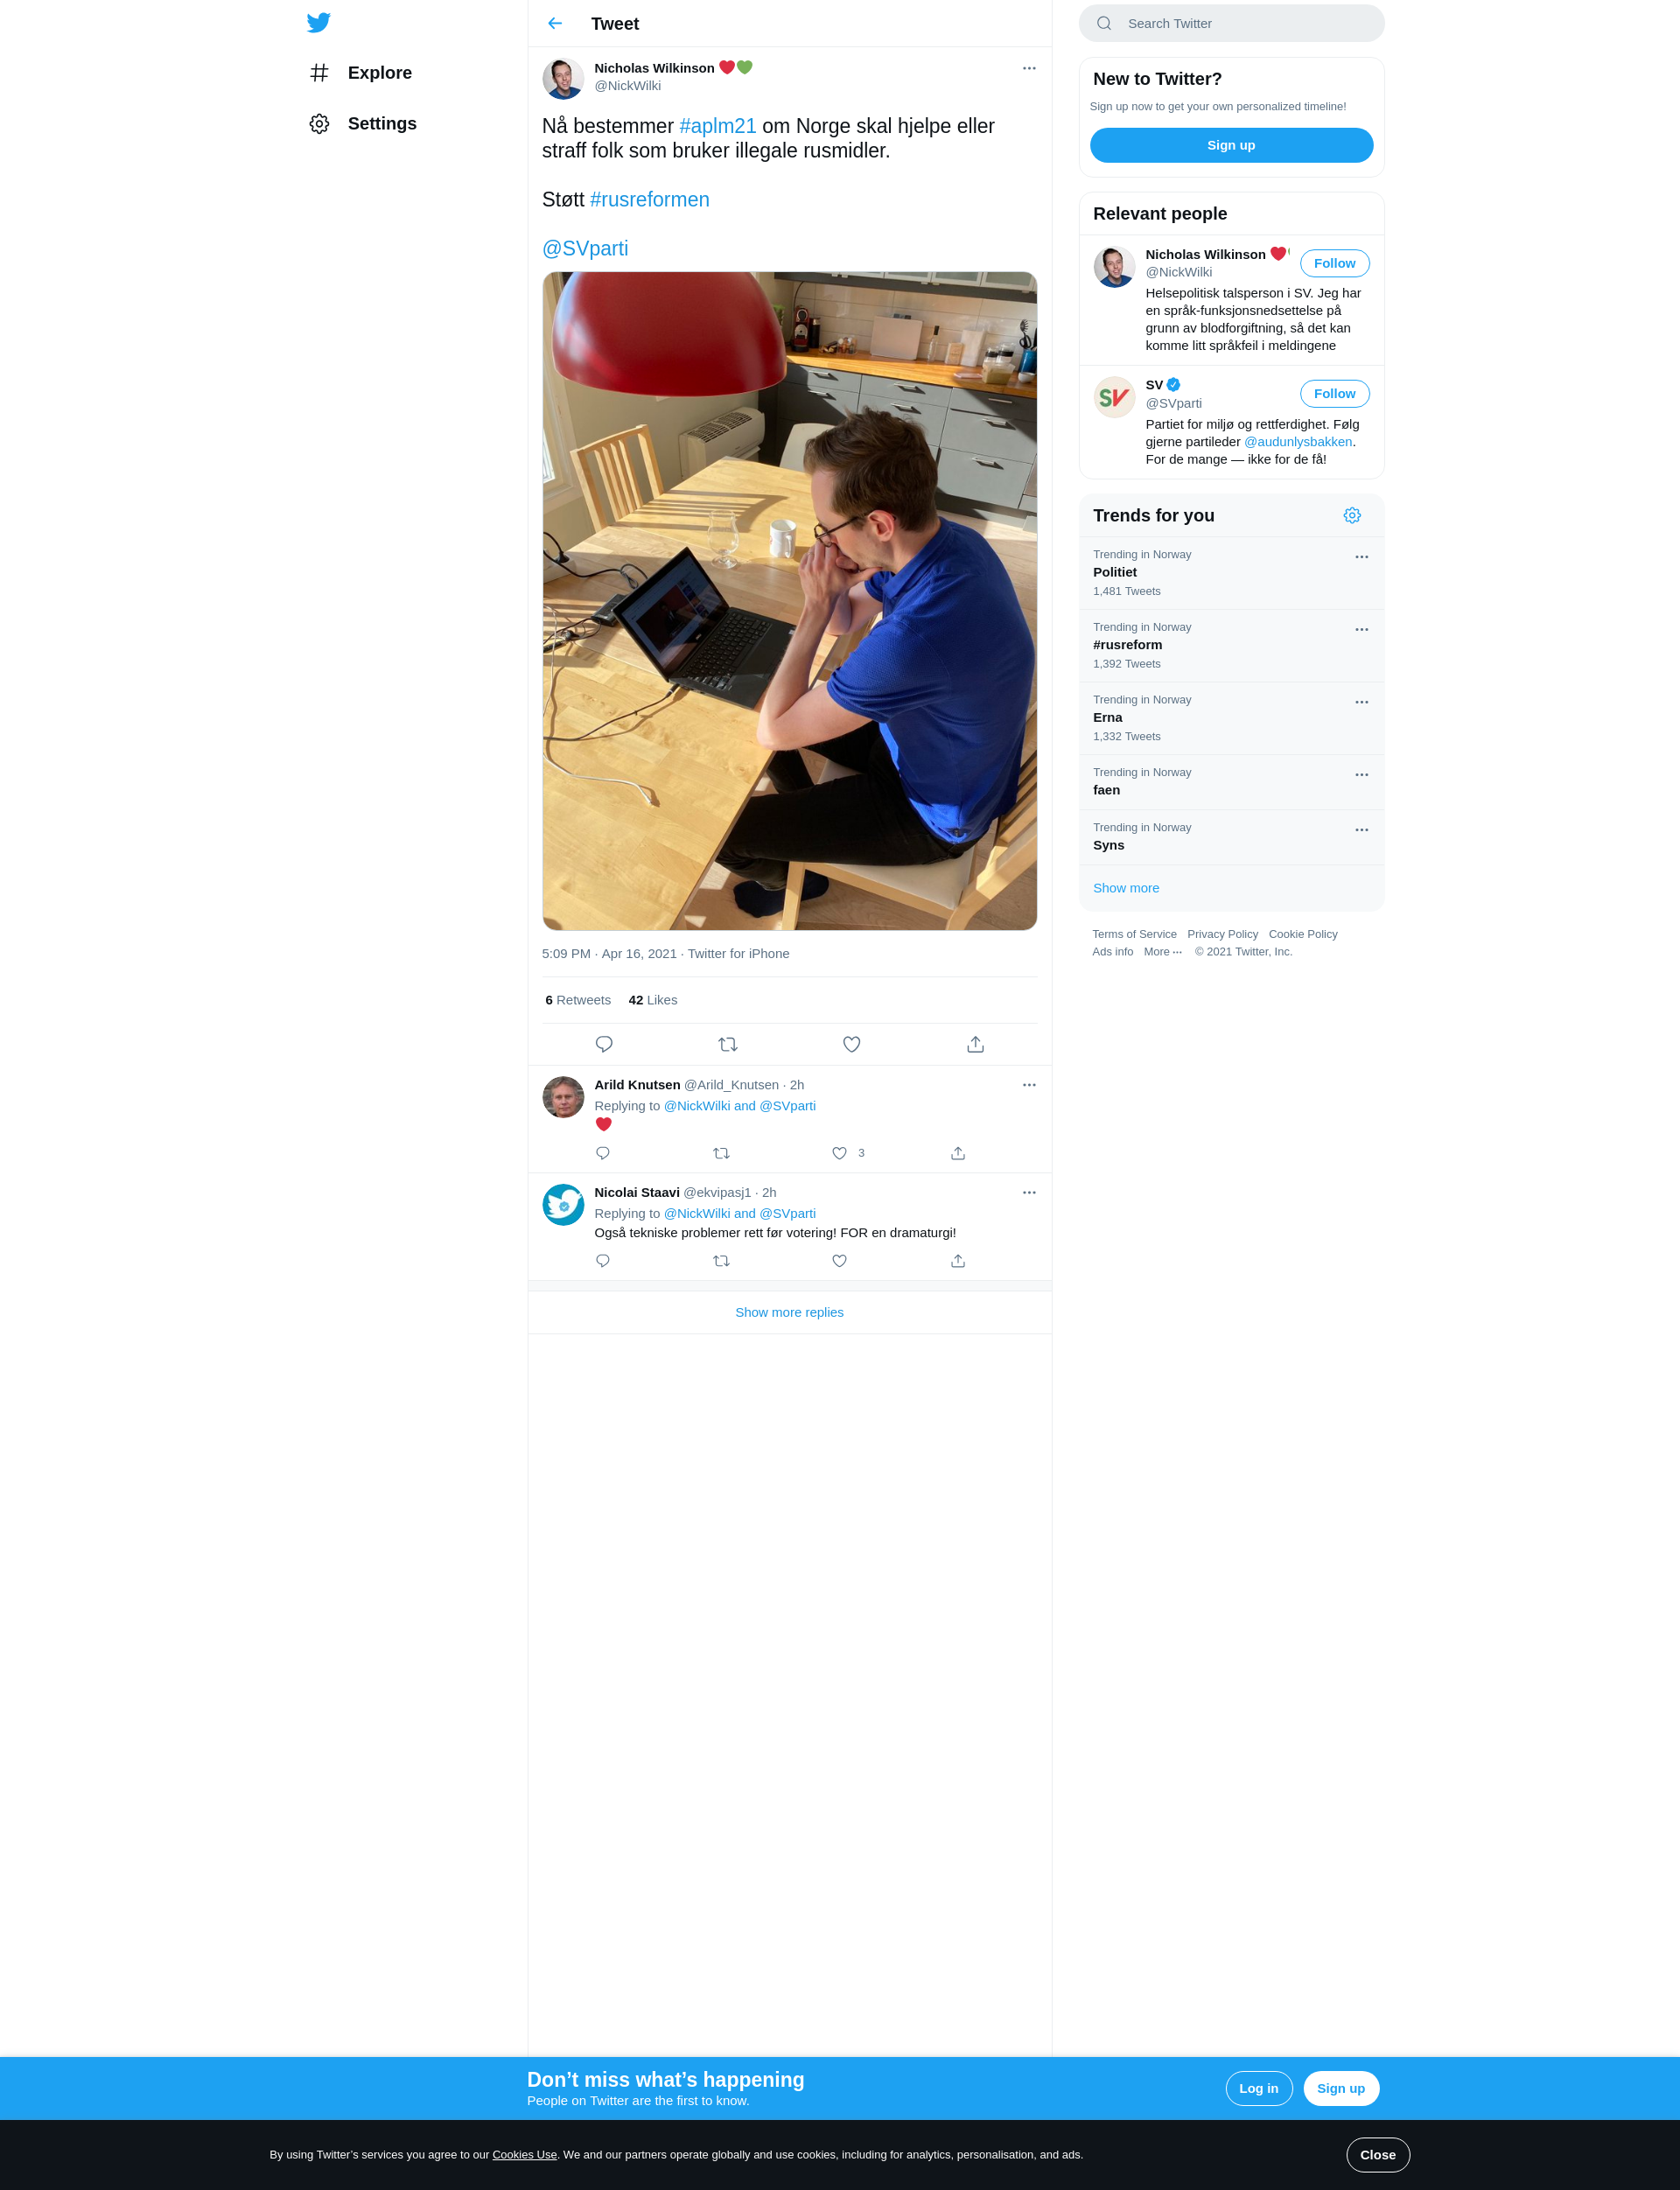Open the #aplm21 hashtag

(x=718, y=126)
